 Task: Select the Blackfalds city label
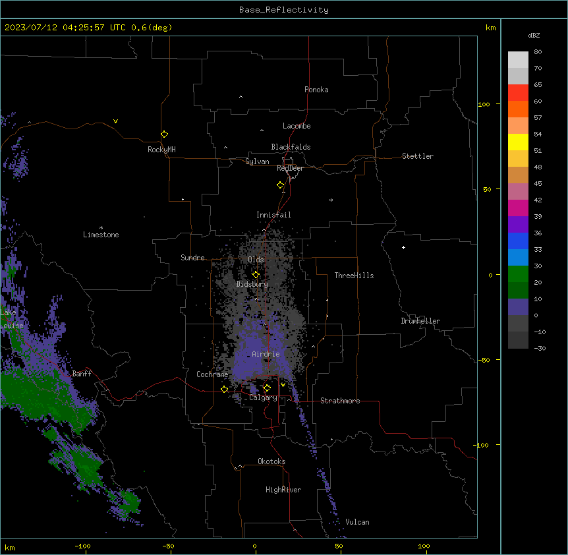point(291,147)
